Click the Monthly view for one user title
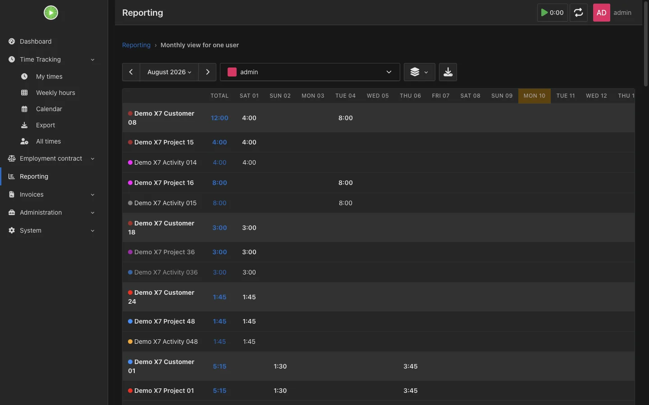 click(200, 45)
